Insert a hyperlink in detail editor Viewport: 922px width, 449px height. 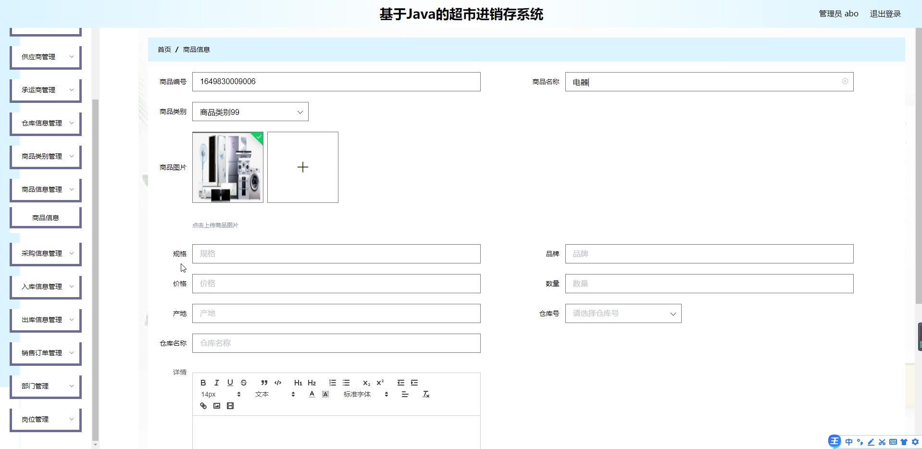point(203,405)
